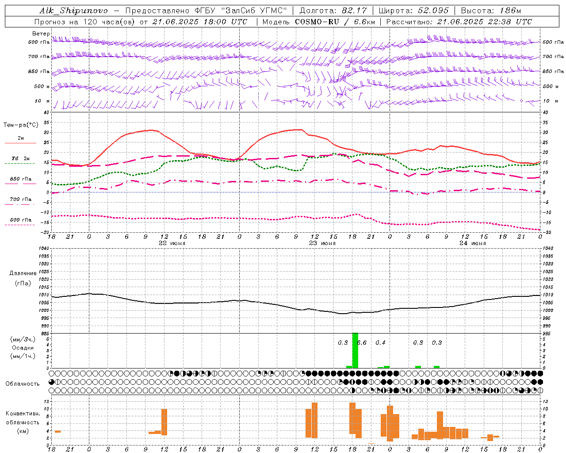Click the Ветер wind panel label

click(x=41, y=34)
